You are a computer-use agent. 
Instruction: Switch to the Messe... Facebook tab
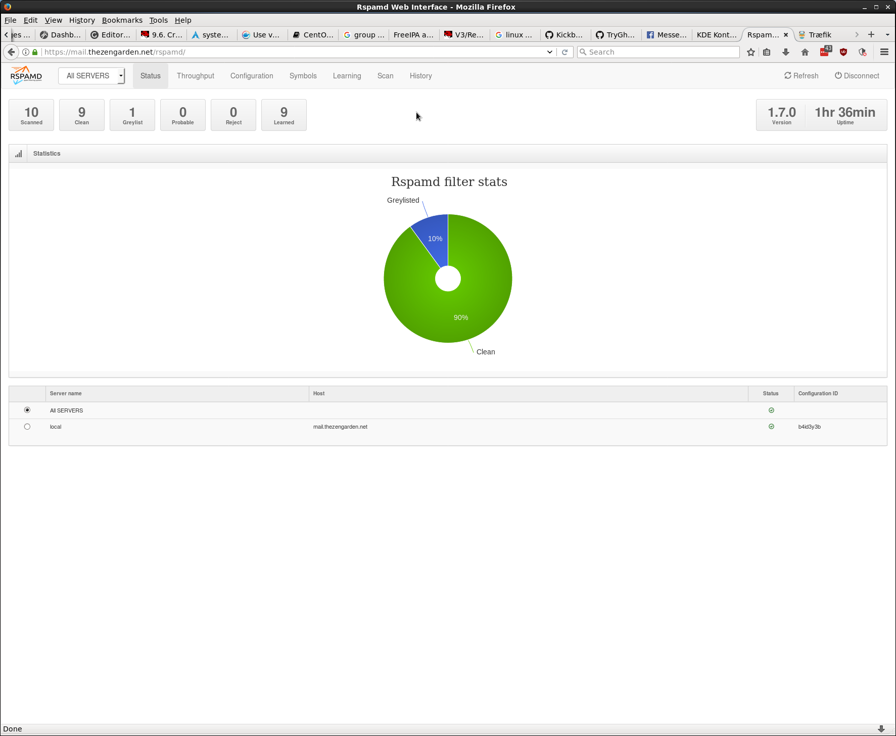(667, 35)
